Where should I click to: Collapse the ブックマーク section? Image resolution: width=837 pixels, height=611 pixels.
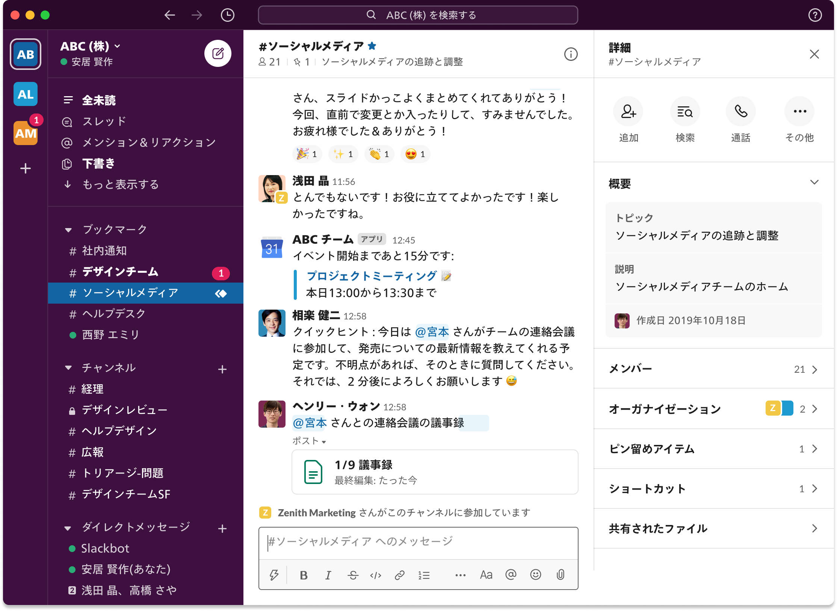(68, 230)
